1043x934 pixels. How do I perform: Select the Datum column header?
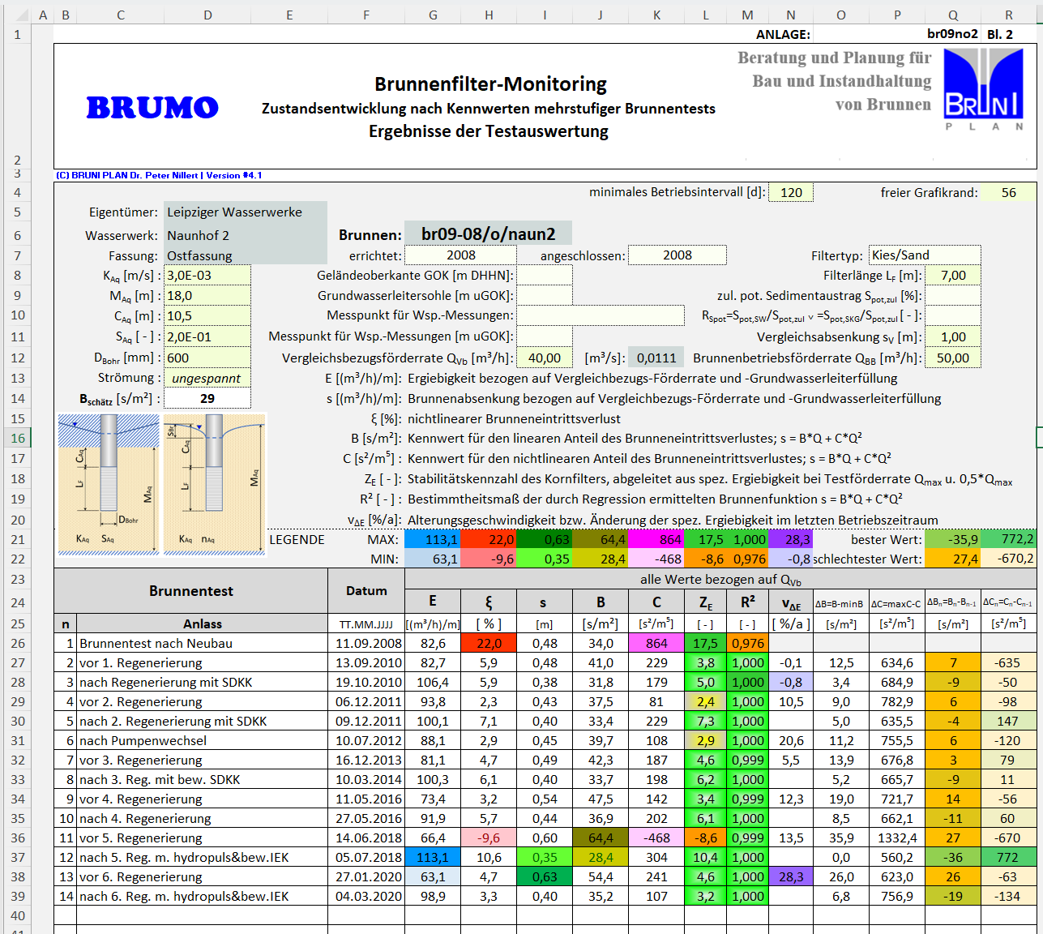click(x=366, y=590)
